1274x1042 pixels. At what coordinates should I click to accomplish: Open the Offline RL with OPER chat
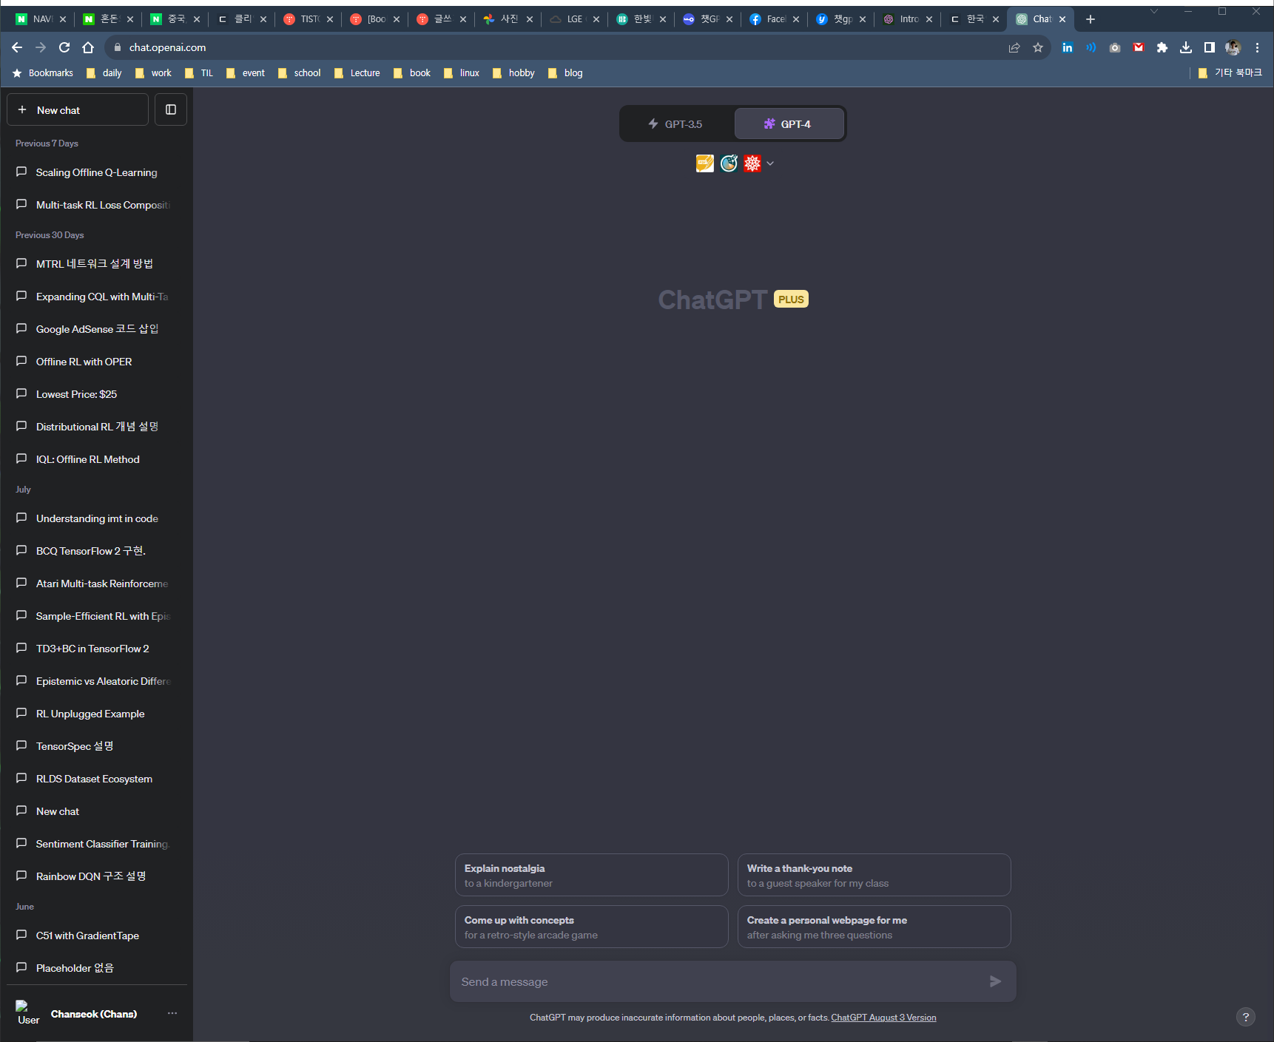tap(97, 362)
